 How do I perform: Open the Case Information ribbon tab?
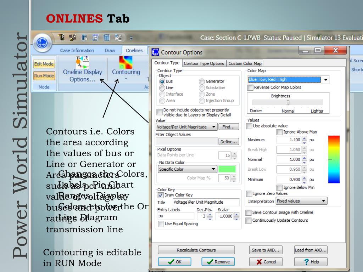(x=77, y=50)
